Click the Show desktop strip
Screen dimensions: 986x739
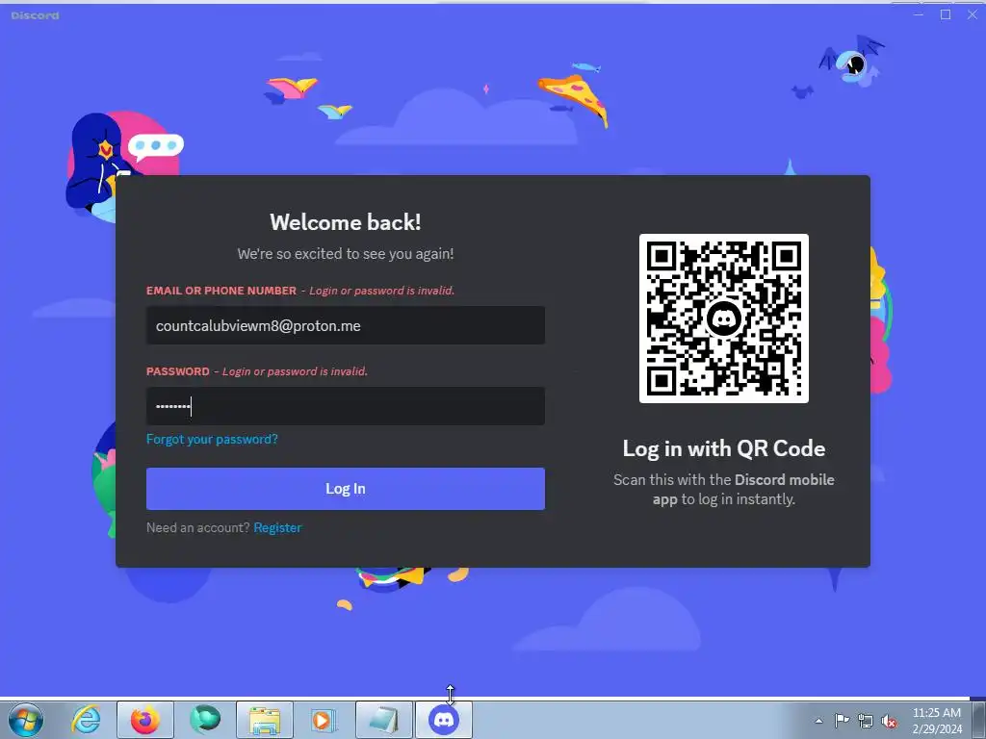tap(978, 720)
